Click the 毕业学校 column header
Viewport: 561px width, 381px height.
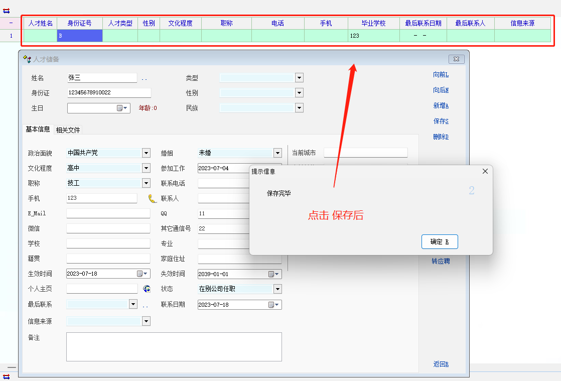click(373, 23)
